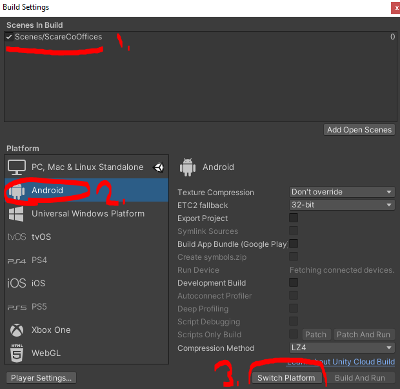Click the PS4 logo icon
Viewport: 400px width, 389px height.
coord(17,260)
